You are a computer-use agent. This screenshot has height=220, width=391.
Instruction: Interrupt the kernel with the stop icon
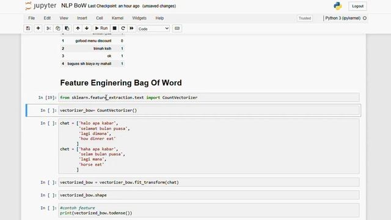114,29
